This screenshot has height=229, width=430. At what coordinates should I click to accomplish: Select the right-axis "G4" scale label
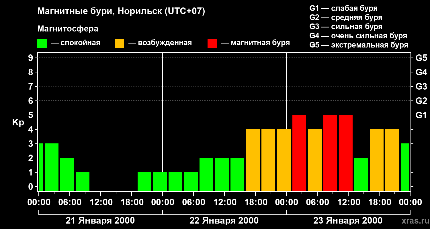point(421,72)
